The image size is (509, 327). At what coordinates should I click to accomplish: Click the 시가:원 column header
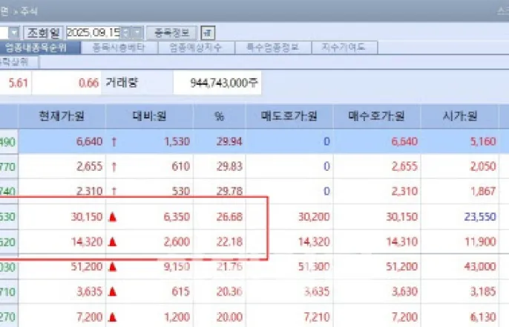[x=460, y=116]
